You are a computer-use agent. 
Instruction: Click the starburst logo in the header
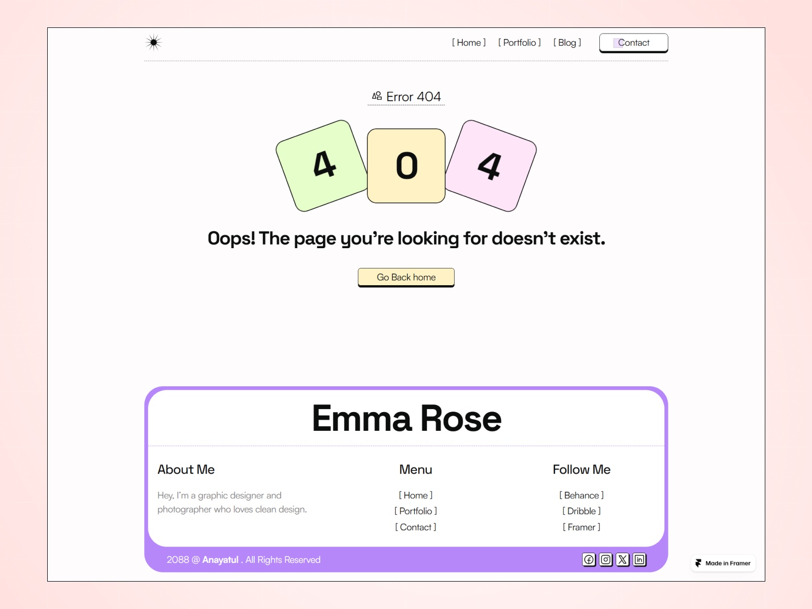pyautogui.click(x=154, y=43)
